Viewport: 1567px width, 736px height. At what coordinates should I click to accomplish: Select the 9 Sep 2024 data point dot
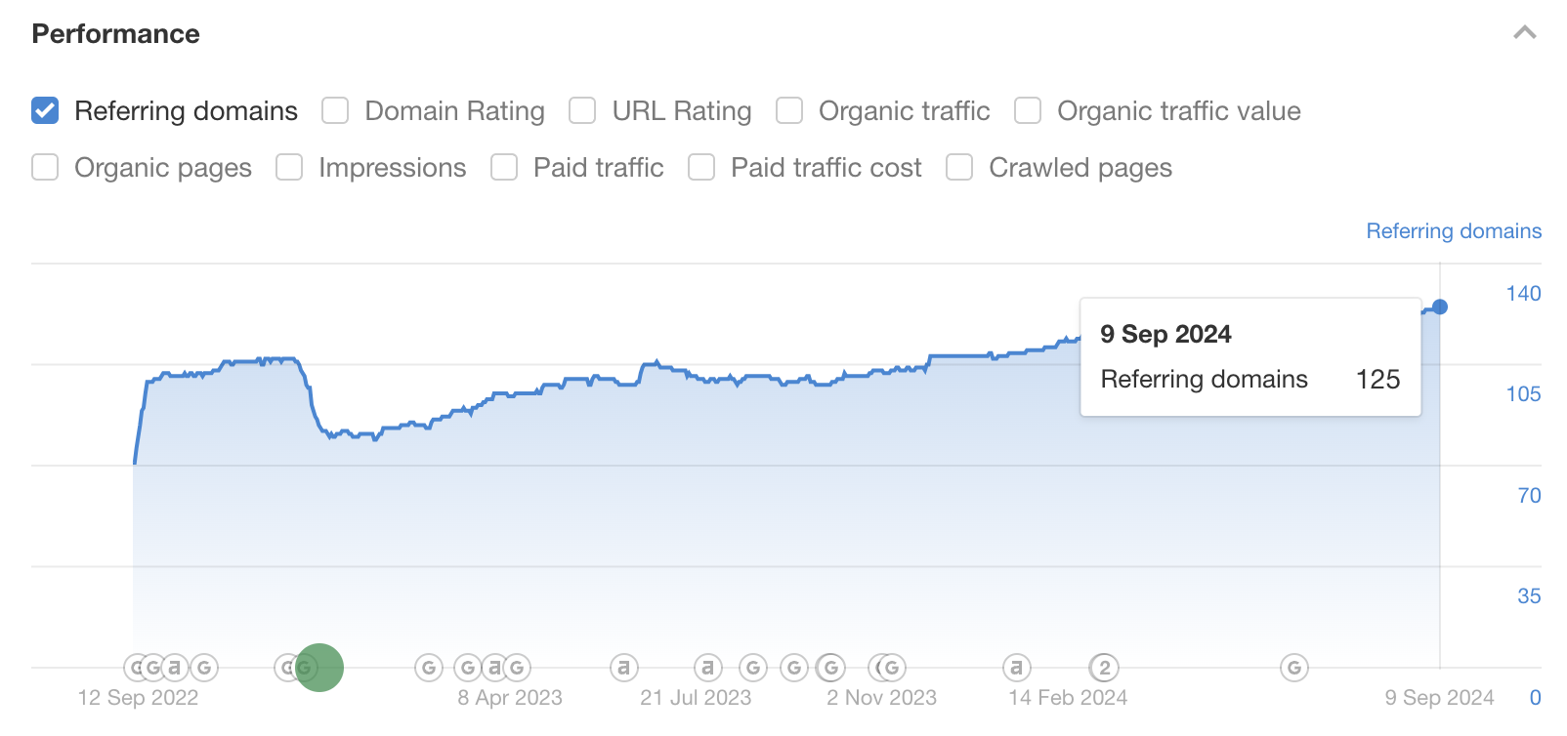pos(1440,307)
